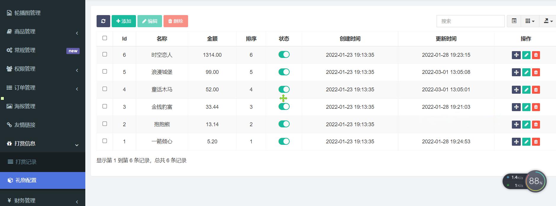
Task: Expand the 商品管理 sidebar menu
Action: (x=43, y=32)
